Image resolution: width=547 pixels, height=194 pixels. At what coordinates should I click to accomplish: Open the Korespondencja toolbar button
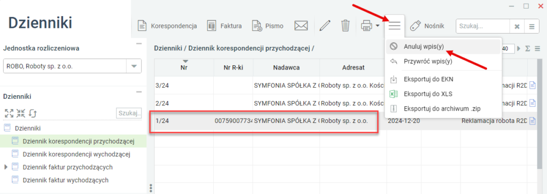167,26
